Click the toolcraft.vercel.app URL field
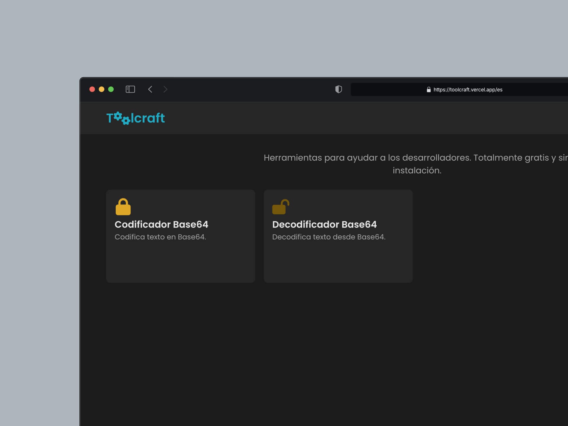The height and width of the screenshot is (426, 568). point(468,90)
